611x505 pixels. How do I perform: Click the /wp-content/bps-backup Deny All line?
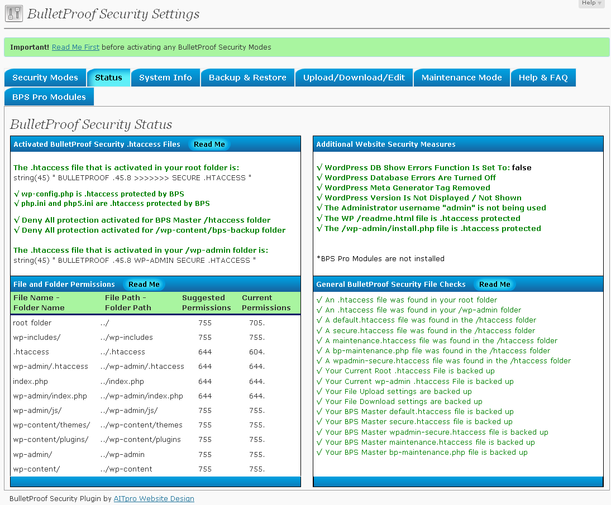coord(149,230)
